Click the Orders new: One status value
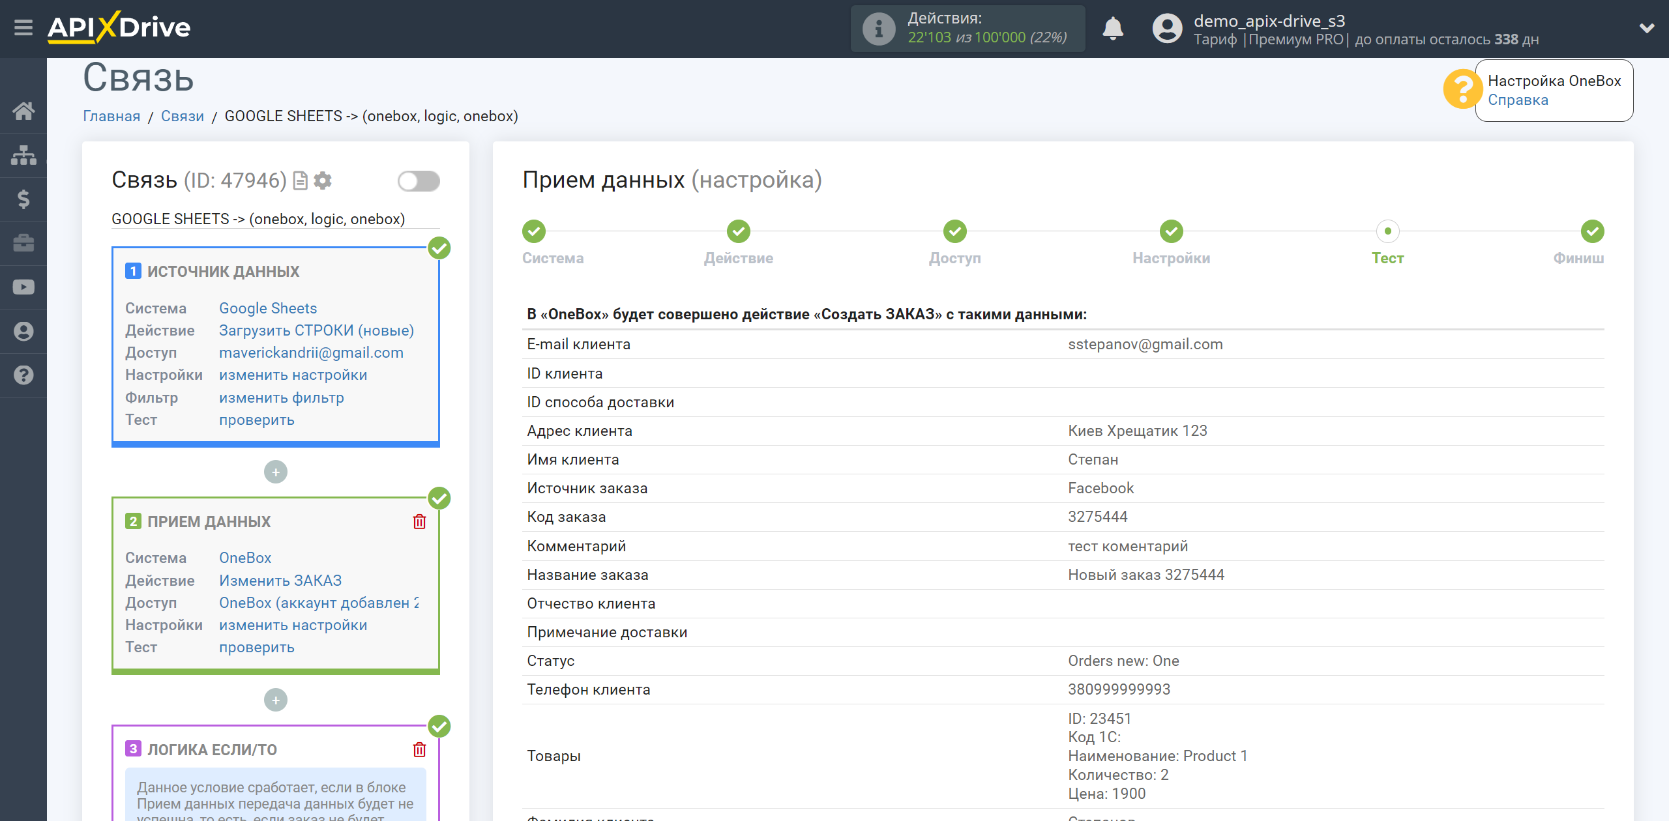Screen dimensions: 1669x821 [1123, 661]
